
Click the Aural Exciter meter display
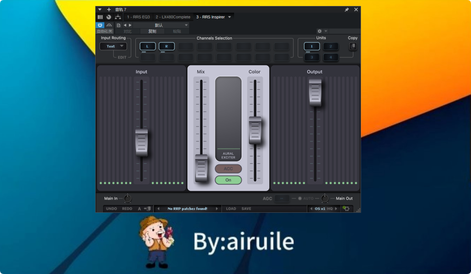click(x=228, y=119)
